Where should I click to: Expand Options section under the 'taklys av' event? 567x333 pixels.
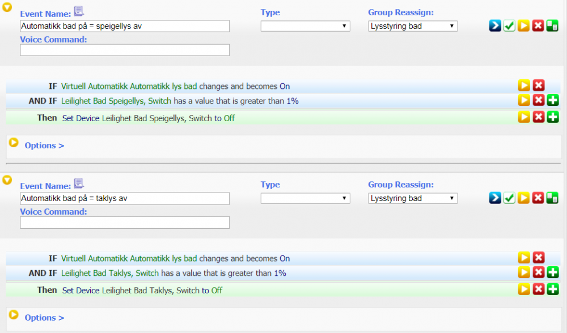coord(44,318)
